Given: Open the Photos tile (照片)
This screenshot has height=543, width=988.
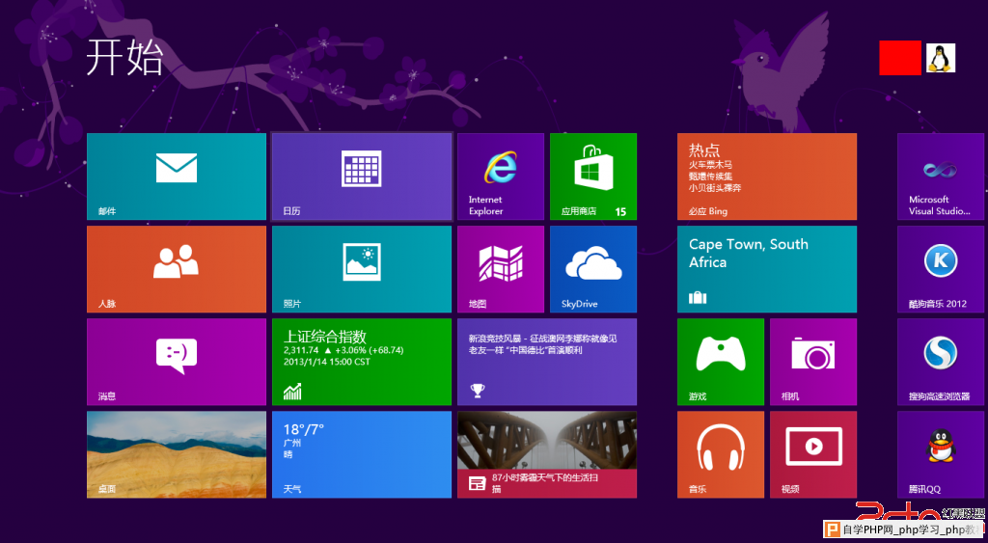Looking at the screenshot, I should [x=362, y=269].
